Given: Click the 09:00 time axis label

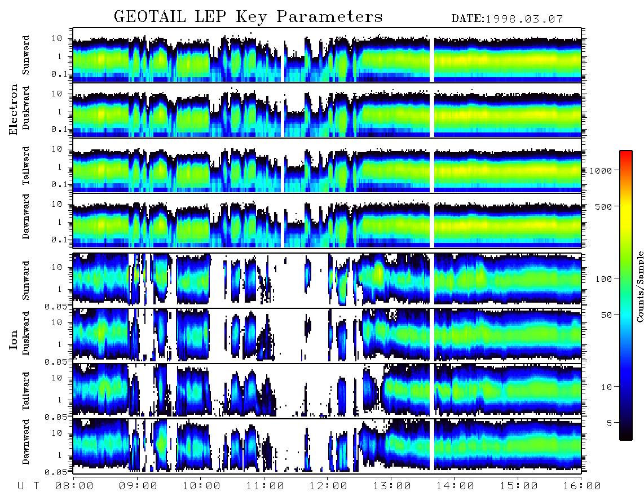Looking at the screenshot, I should [x=138, y=486].
